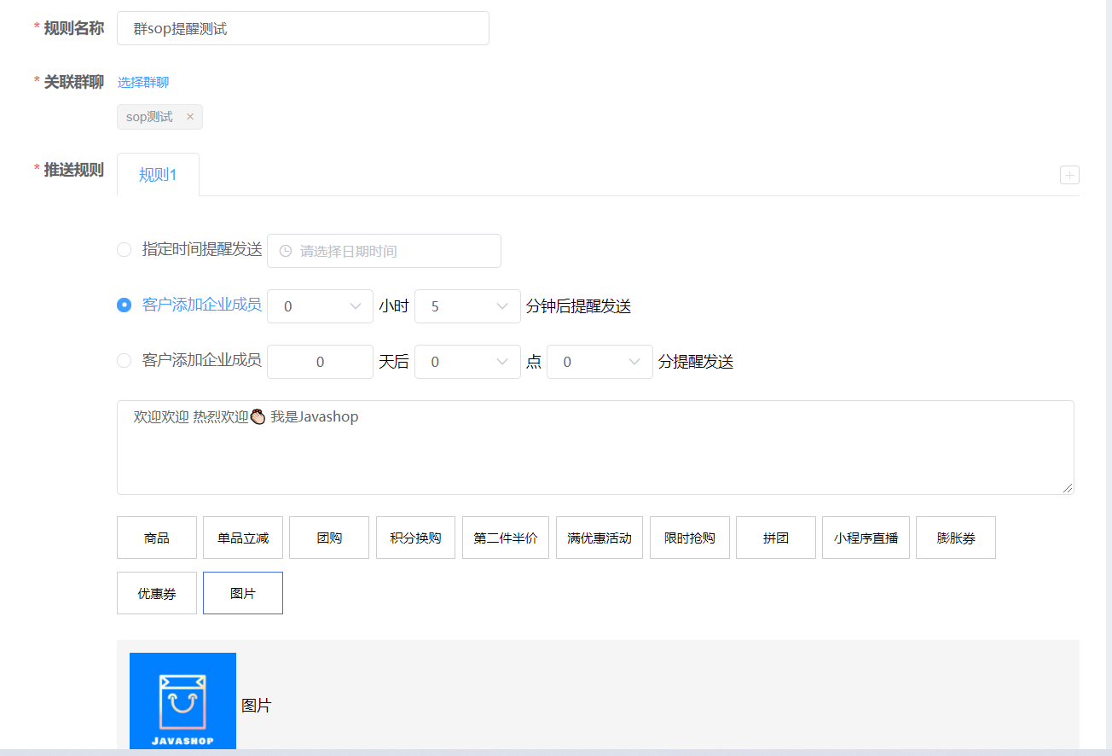This screenshot has width=1112, height=756.
Task: Click the 单品立减 button
Action: tap(243, 538)
